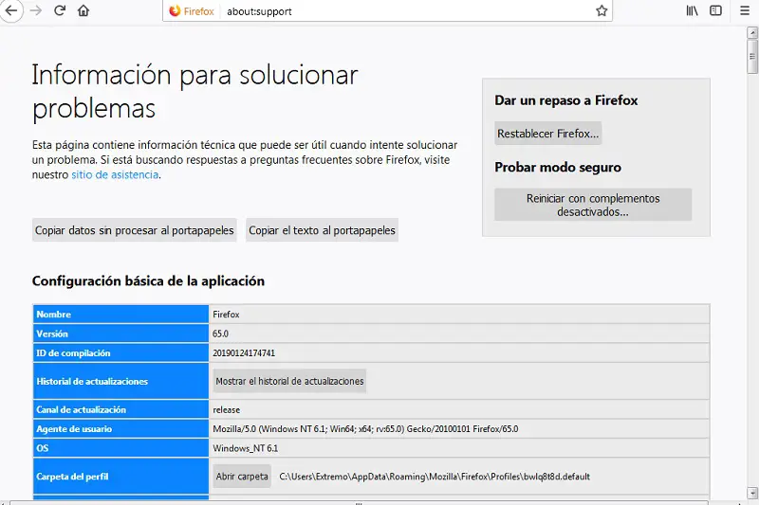
Task: Click Probar modo seguro heading
Action: click(558, 167)
